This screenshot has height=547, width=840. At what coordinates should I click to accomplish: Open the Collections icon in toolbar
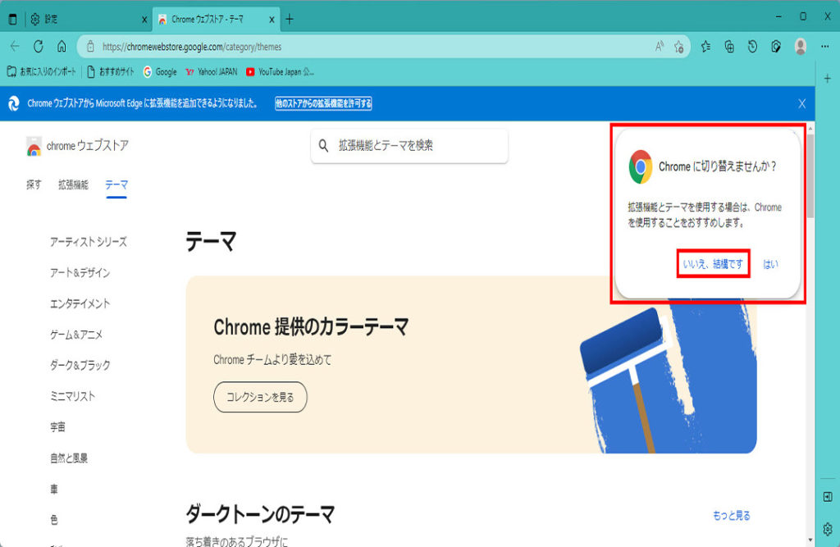(729, 47)
